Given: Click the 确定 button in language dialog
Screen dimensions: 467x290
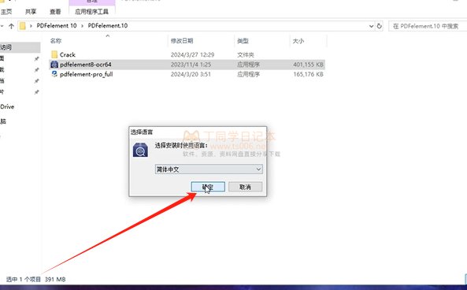Looking at the screenshot, I should coord(208,187).
